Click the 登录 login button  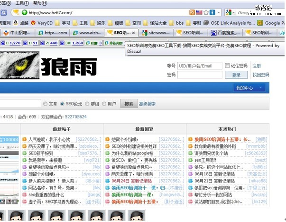236,75
